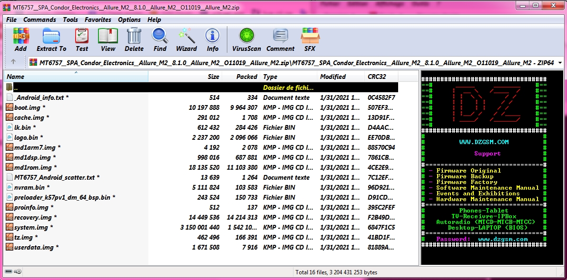The width and height of the screenshot is (567, 280).
Task: Expand the address path dropdown arrow
Action: tap(559, 63)
